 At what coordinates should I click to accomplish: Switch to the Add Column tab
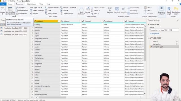[31, 4]
